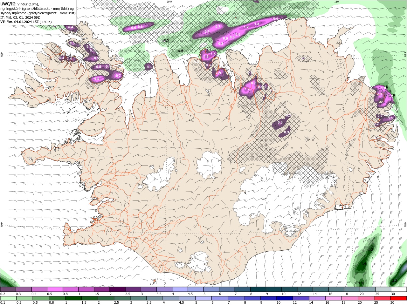
Task: Pick the light pink swatch at 16 in rain scale
Action: point(333,298)
